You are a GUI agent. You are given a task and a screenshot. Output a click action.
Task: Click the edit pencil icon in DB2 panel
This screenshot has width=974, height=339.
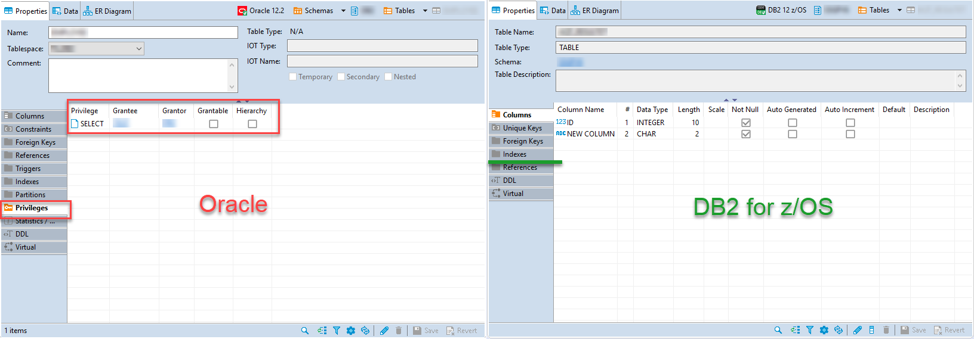click(x=858, y=330)
